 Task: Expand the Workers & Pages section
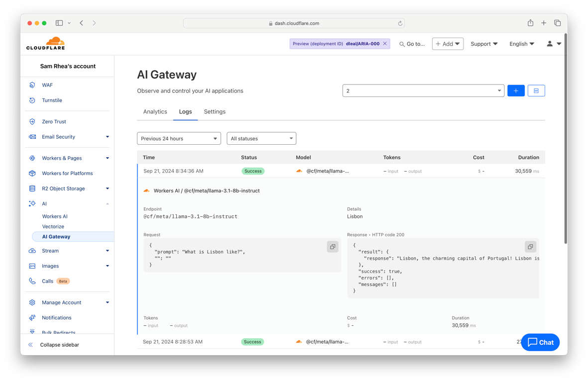pos(107,158)
